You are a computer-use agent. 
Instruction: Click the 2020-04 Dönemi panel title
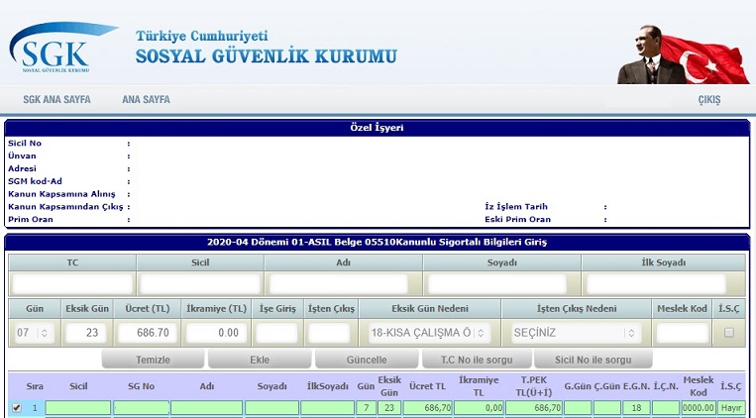(x=378, y=242)
